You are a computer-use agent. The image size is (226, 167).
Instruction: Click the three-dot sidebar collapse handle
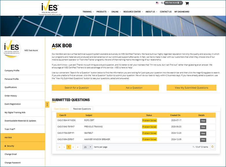coord(47,105)
